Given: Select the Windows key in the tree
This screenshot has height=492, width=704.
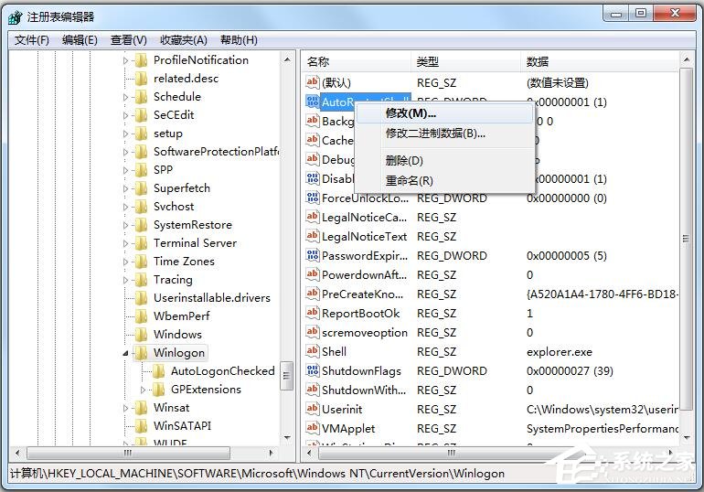Looking at the screenshot, I should click(x=177, y=335).
